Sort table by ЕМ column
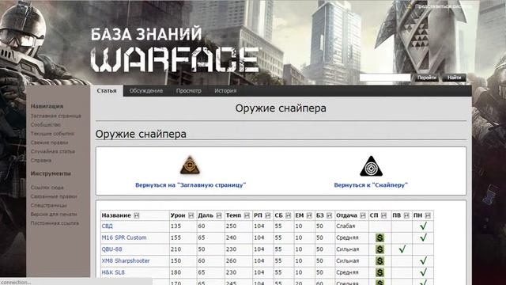Viewport: 506px width, 285px height. click(309, 215)
